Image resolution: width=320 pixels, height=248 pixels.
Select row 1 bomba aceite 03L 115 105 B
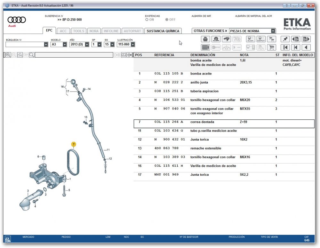pyautogui.click(x=224, y=75)
